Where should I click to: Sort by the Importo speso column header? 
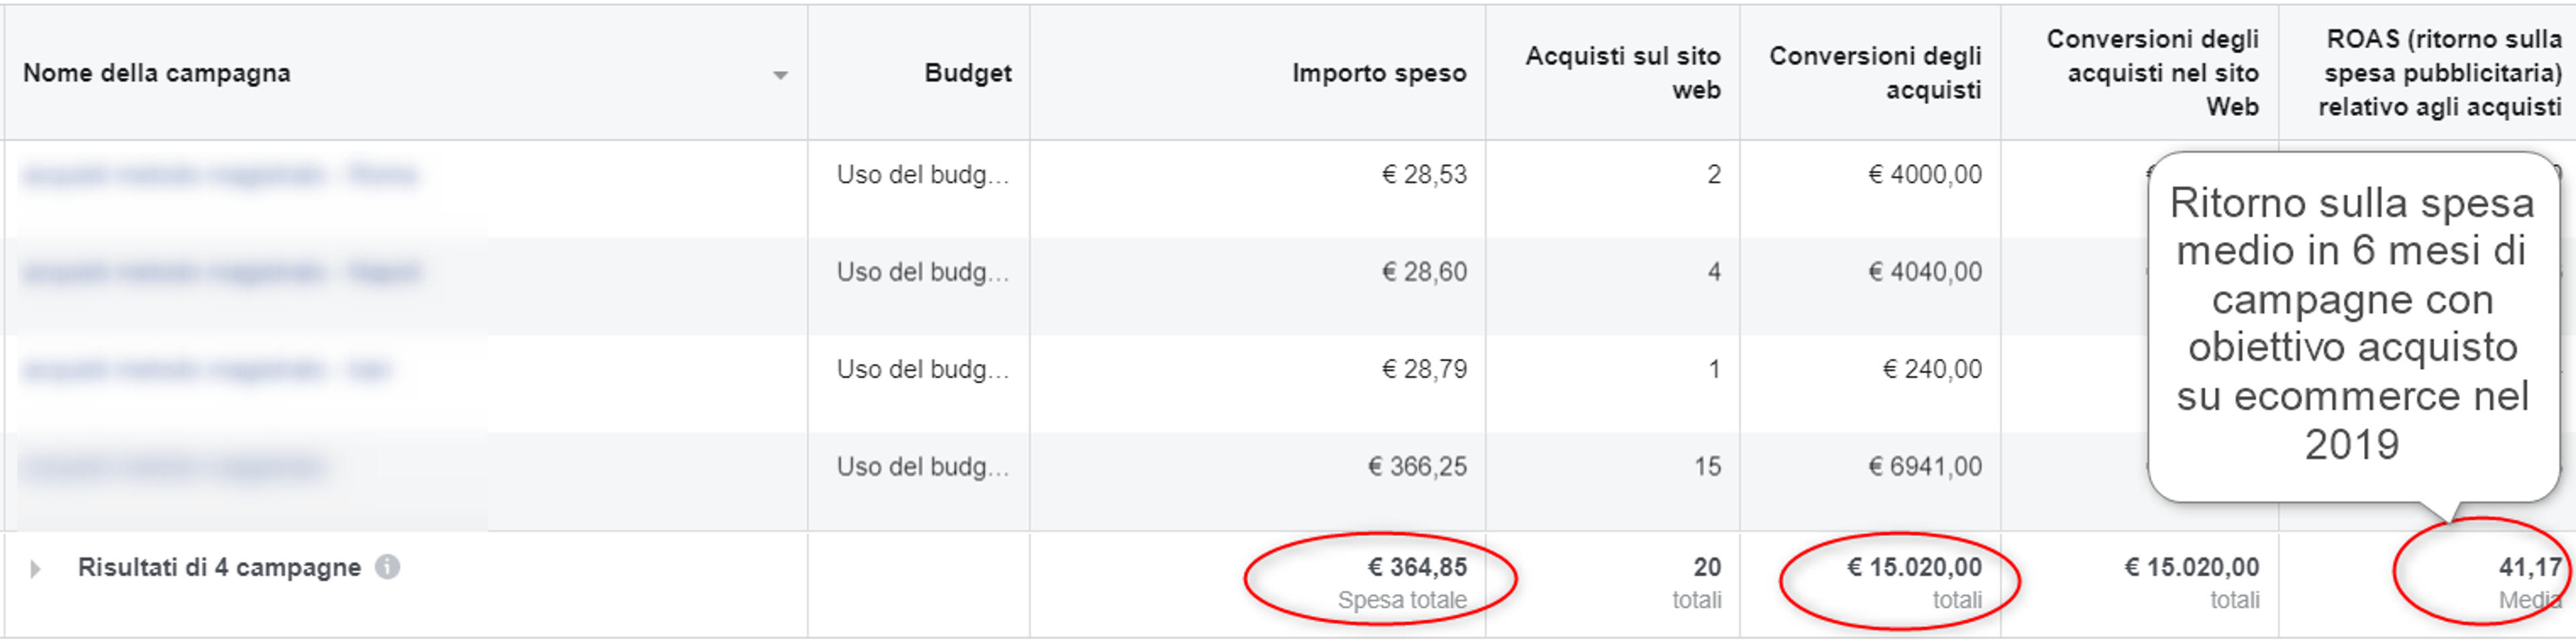[1378, 73]
